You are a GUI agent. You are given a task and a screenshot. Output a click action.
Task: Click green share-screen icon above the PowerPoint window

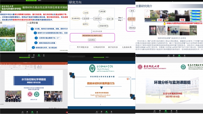tap(39, 55)
